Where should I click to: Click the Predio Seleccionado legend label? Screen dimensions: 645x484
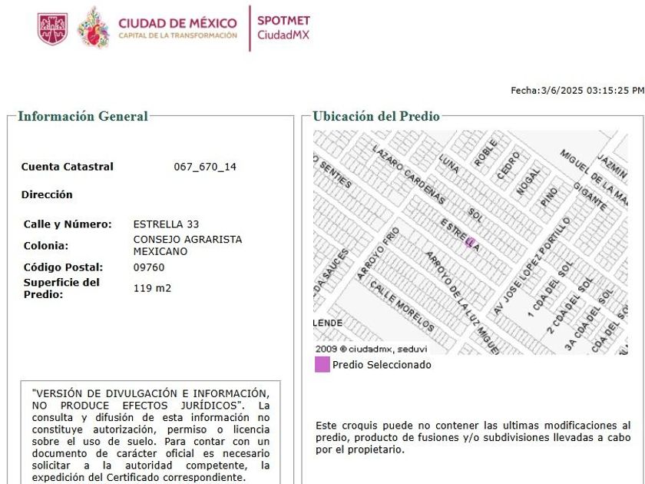tap(382, 365)
